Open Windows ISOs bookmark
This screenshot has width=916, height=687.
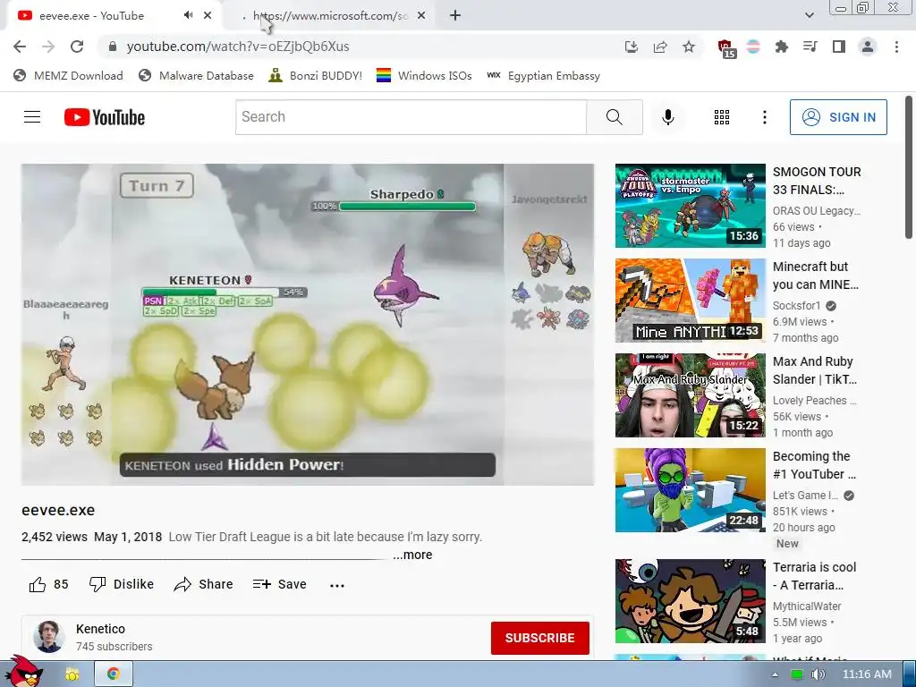pos(424,75)
